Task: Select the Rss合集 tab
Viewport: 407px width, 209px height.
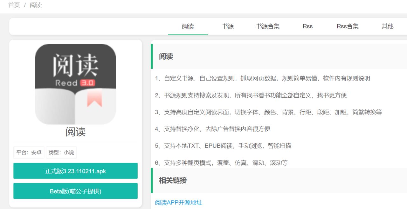Action: click(x=348, y=26)
